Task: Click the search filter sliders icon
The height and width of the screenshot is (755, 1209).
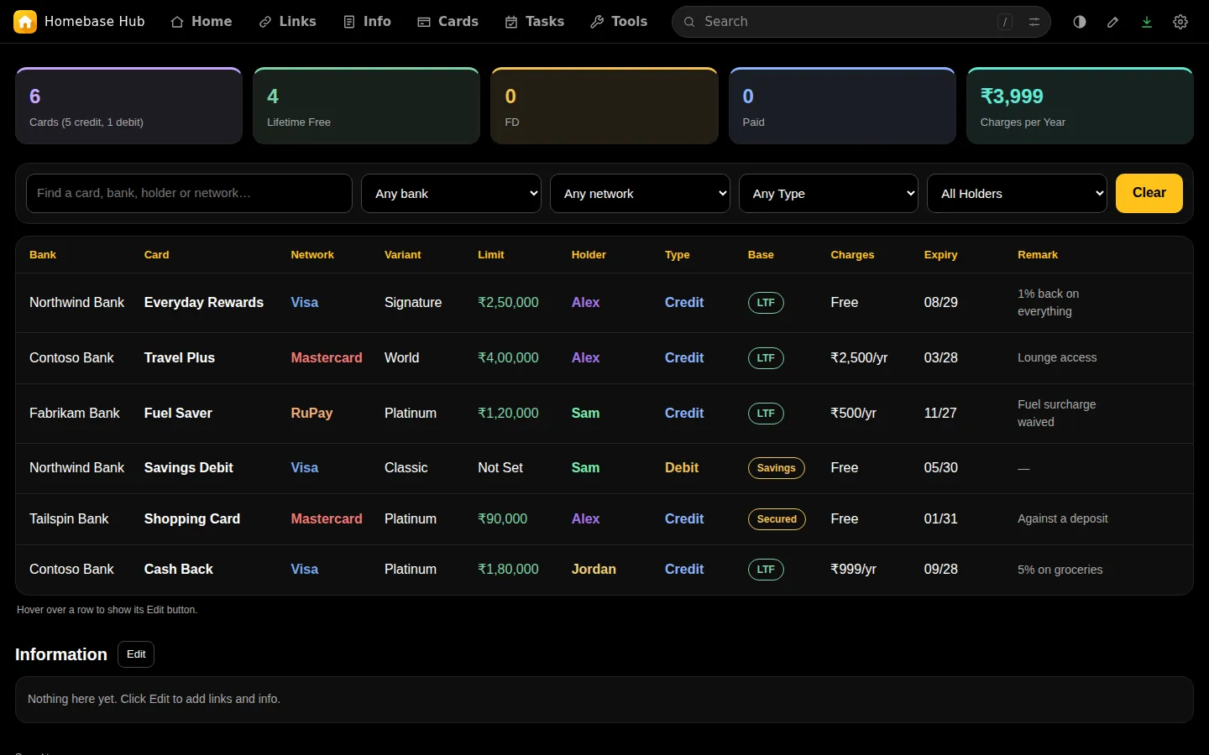Action: point(1034,22)
